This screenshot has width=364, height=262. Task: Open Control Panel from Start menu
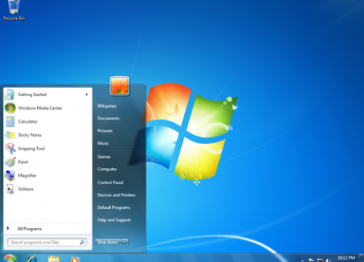pos(111,183)
